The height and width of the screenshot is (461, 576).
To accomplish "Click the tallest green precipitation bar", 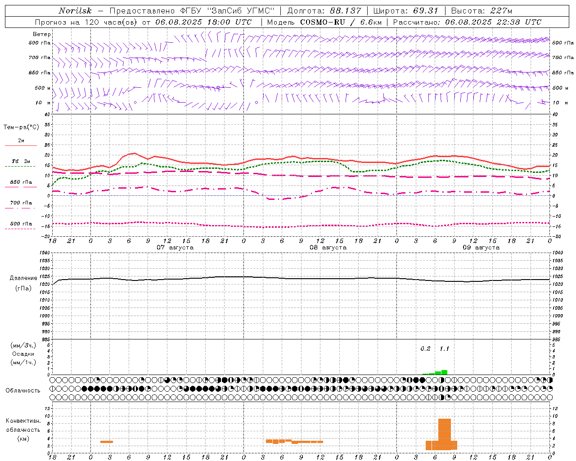I will tap(444, 372).
